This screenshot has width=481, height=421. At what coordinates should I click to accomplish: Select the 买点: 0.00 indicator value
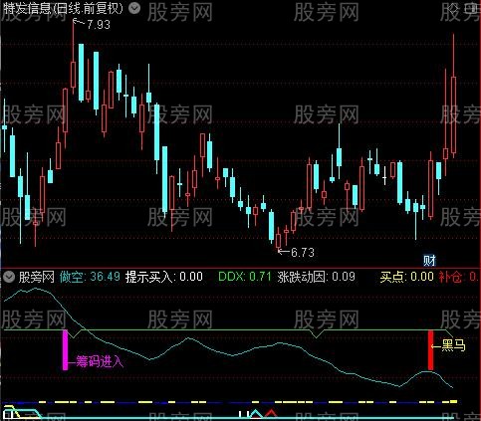407,277
